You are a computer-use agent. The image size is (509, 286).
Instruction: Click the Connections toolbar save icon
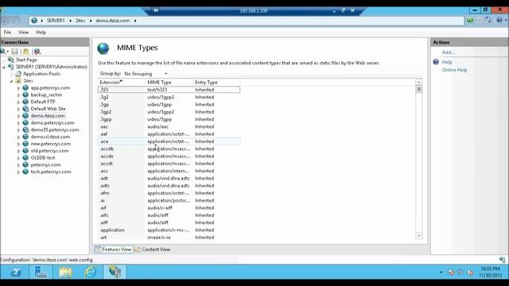tap(14, 51)
